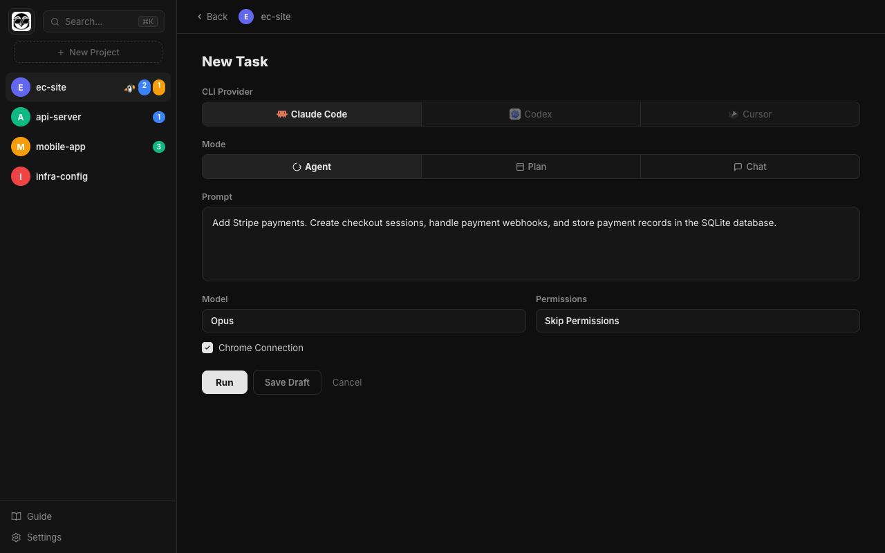
Task: Select the Cursor provider icon
Action: 734,113
